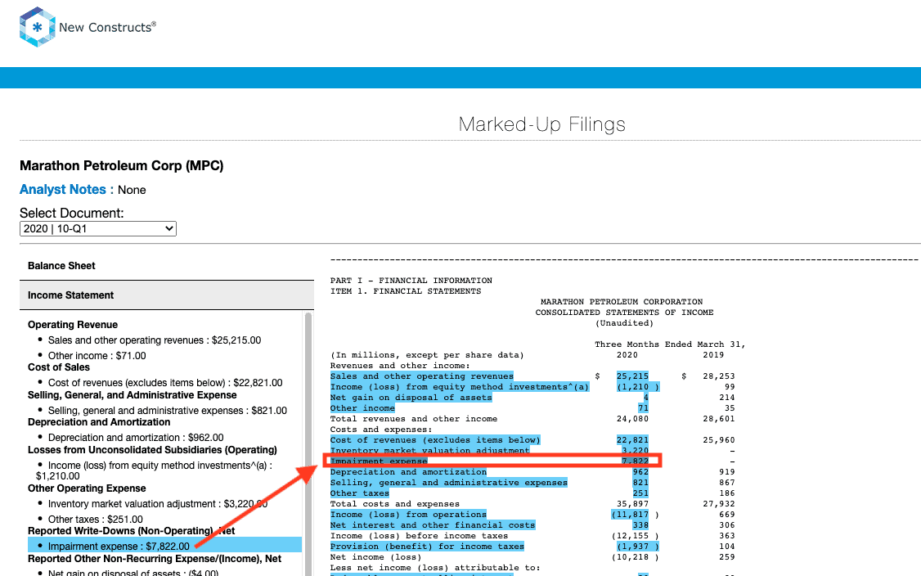Click highlighted 'Other taxes' filing line
The width and height of the screenshot is (921, 576).
point(359,493)
